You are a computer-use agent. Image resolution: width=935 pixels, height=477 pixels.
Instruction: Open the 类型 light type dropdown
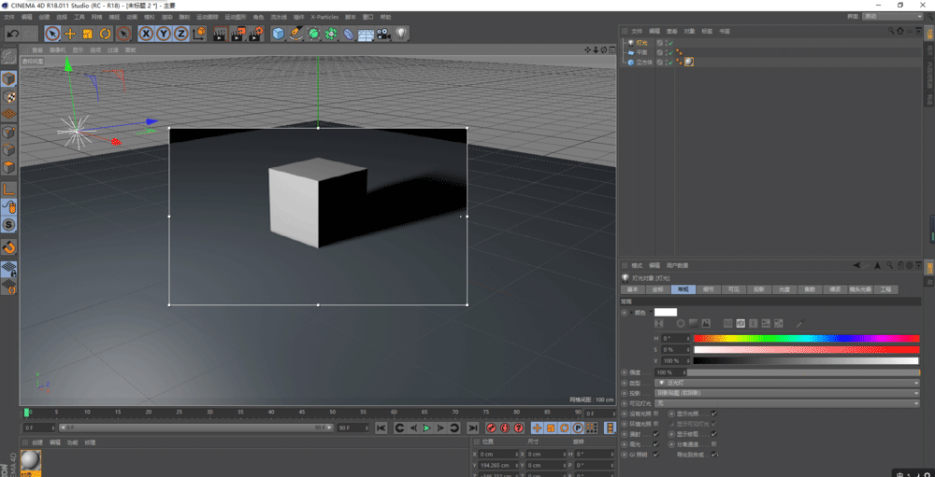(x=787, y=383)
